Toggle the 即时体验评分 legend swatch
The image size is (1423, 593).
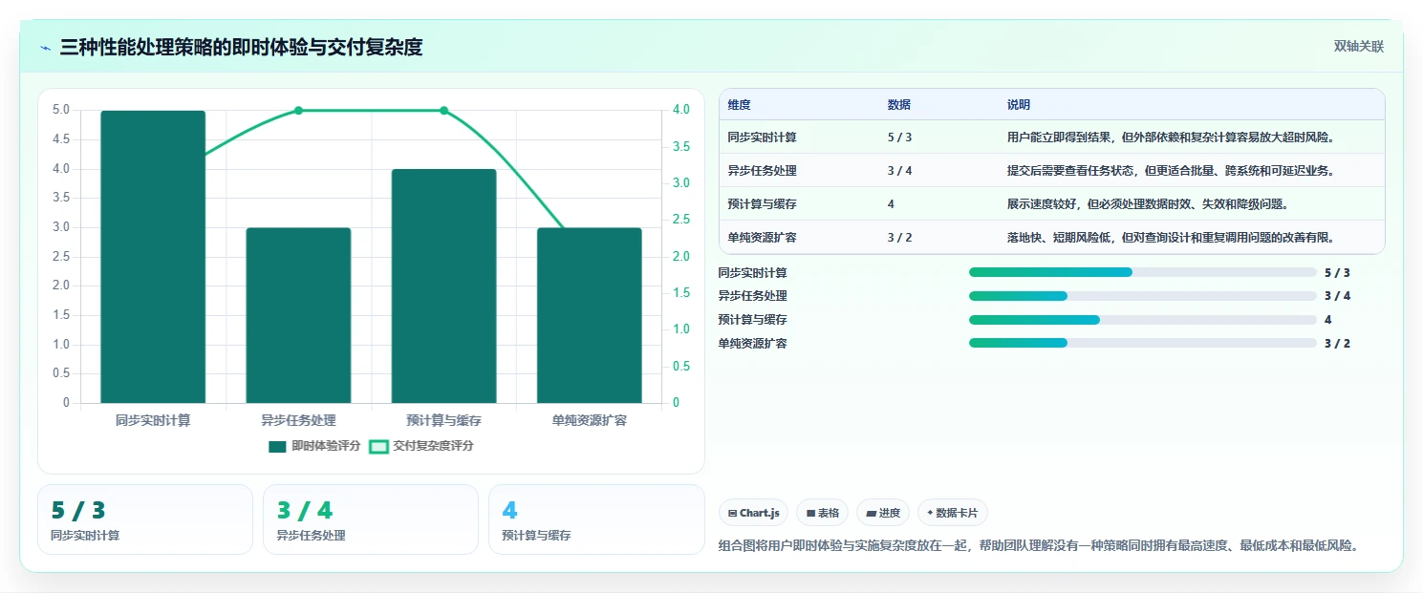coord(278,446)
